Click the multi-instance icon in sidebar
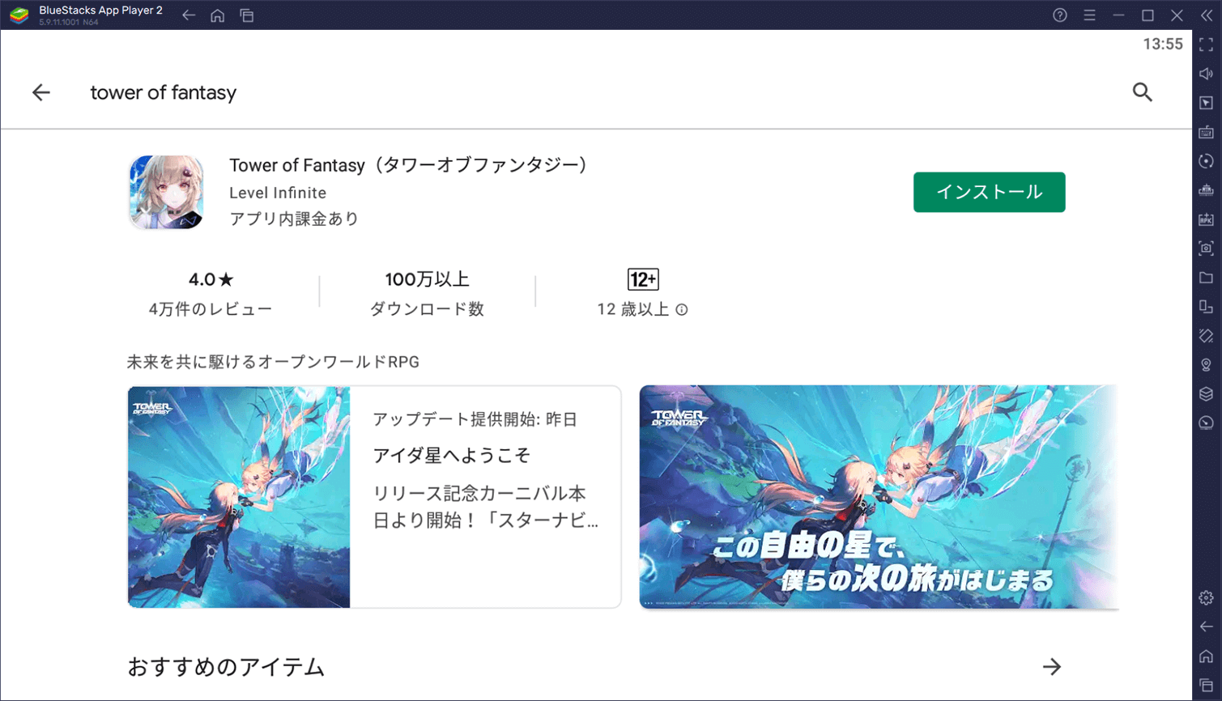Image resolution: width=1222 pixels, height=701 pixels. (1207, 307)
